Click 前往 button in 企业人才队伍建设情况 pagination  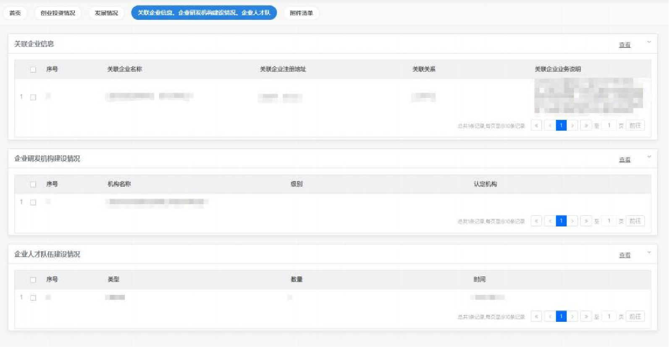(x=635, y=316)
